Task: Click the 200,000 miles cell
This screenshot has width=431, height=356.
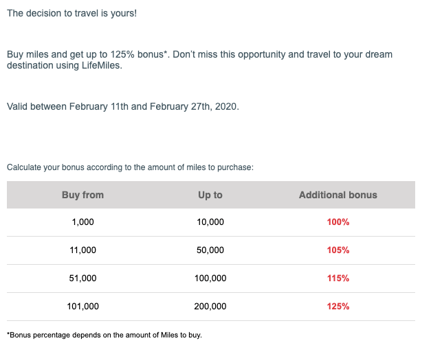Action: click(210, 307)
